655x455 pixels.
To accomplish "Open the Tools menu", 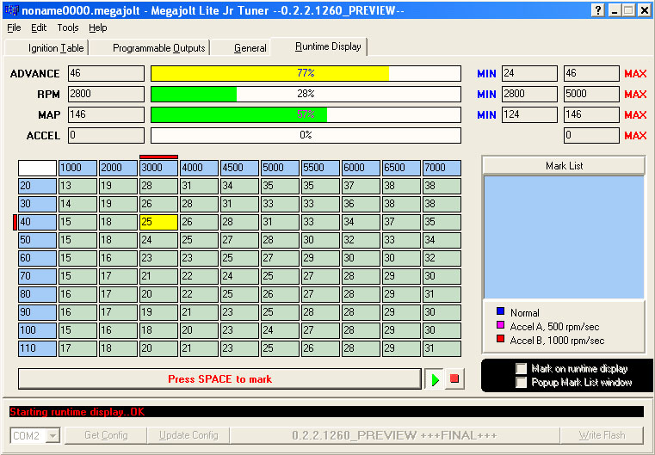I will [68, 28].
